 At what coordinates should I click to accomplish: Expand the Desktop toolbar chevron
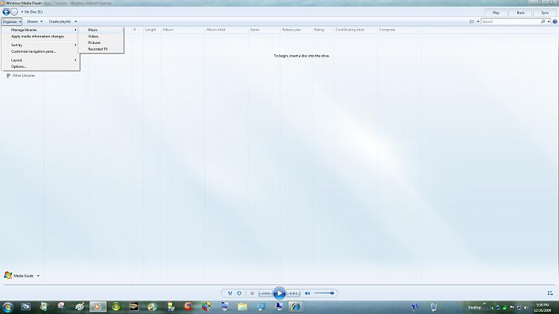tap(484, 304)
